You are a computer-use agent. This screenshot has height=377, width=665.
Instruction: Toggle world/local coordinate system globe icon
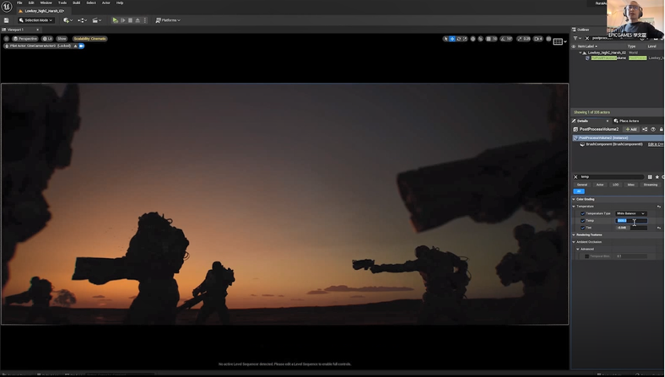click(473, 38)
